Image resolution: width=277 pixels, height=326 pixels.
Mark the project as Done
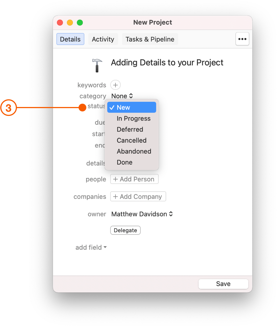click(124, 162)
